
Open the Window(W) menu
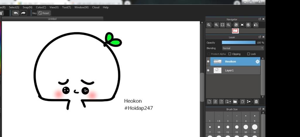81,7
